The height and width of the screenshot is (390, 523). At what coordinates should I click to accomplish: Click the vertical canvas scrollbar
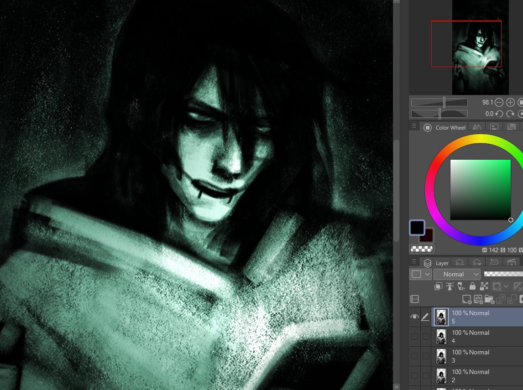[x=396, y=190]
